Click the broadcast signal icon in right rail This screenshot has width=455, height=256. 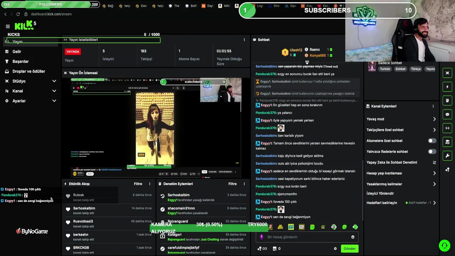pyautogui.click(x=447, y=128)
